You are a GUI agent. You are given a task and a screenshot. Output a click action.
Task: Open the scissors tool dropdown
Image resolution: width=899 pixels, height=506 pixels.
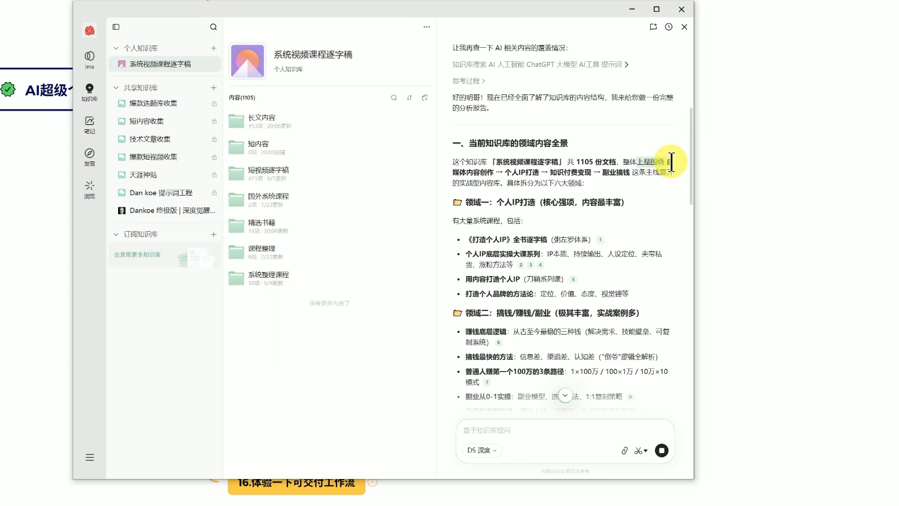[x=641, y=451]
